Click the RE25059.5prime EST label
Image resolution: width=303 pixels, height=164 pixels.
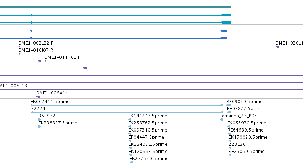(x=246, y=151)
